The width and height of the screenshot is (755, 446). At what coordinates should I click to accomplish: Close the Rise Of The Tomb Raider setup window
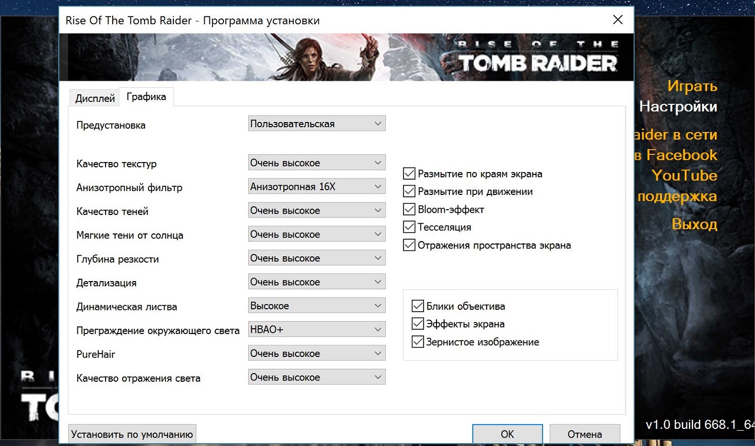[618, 20]
